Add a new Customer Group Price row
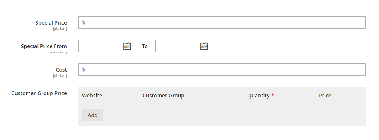 pos(92,115)
